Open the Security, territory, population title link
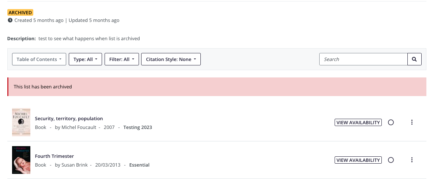This screenshot has width=437, height=179. coord(69,119)
